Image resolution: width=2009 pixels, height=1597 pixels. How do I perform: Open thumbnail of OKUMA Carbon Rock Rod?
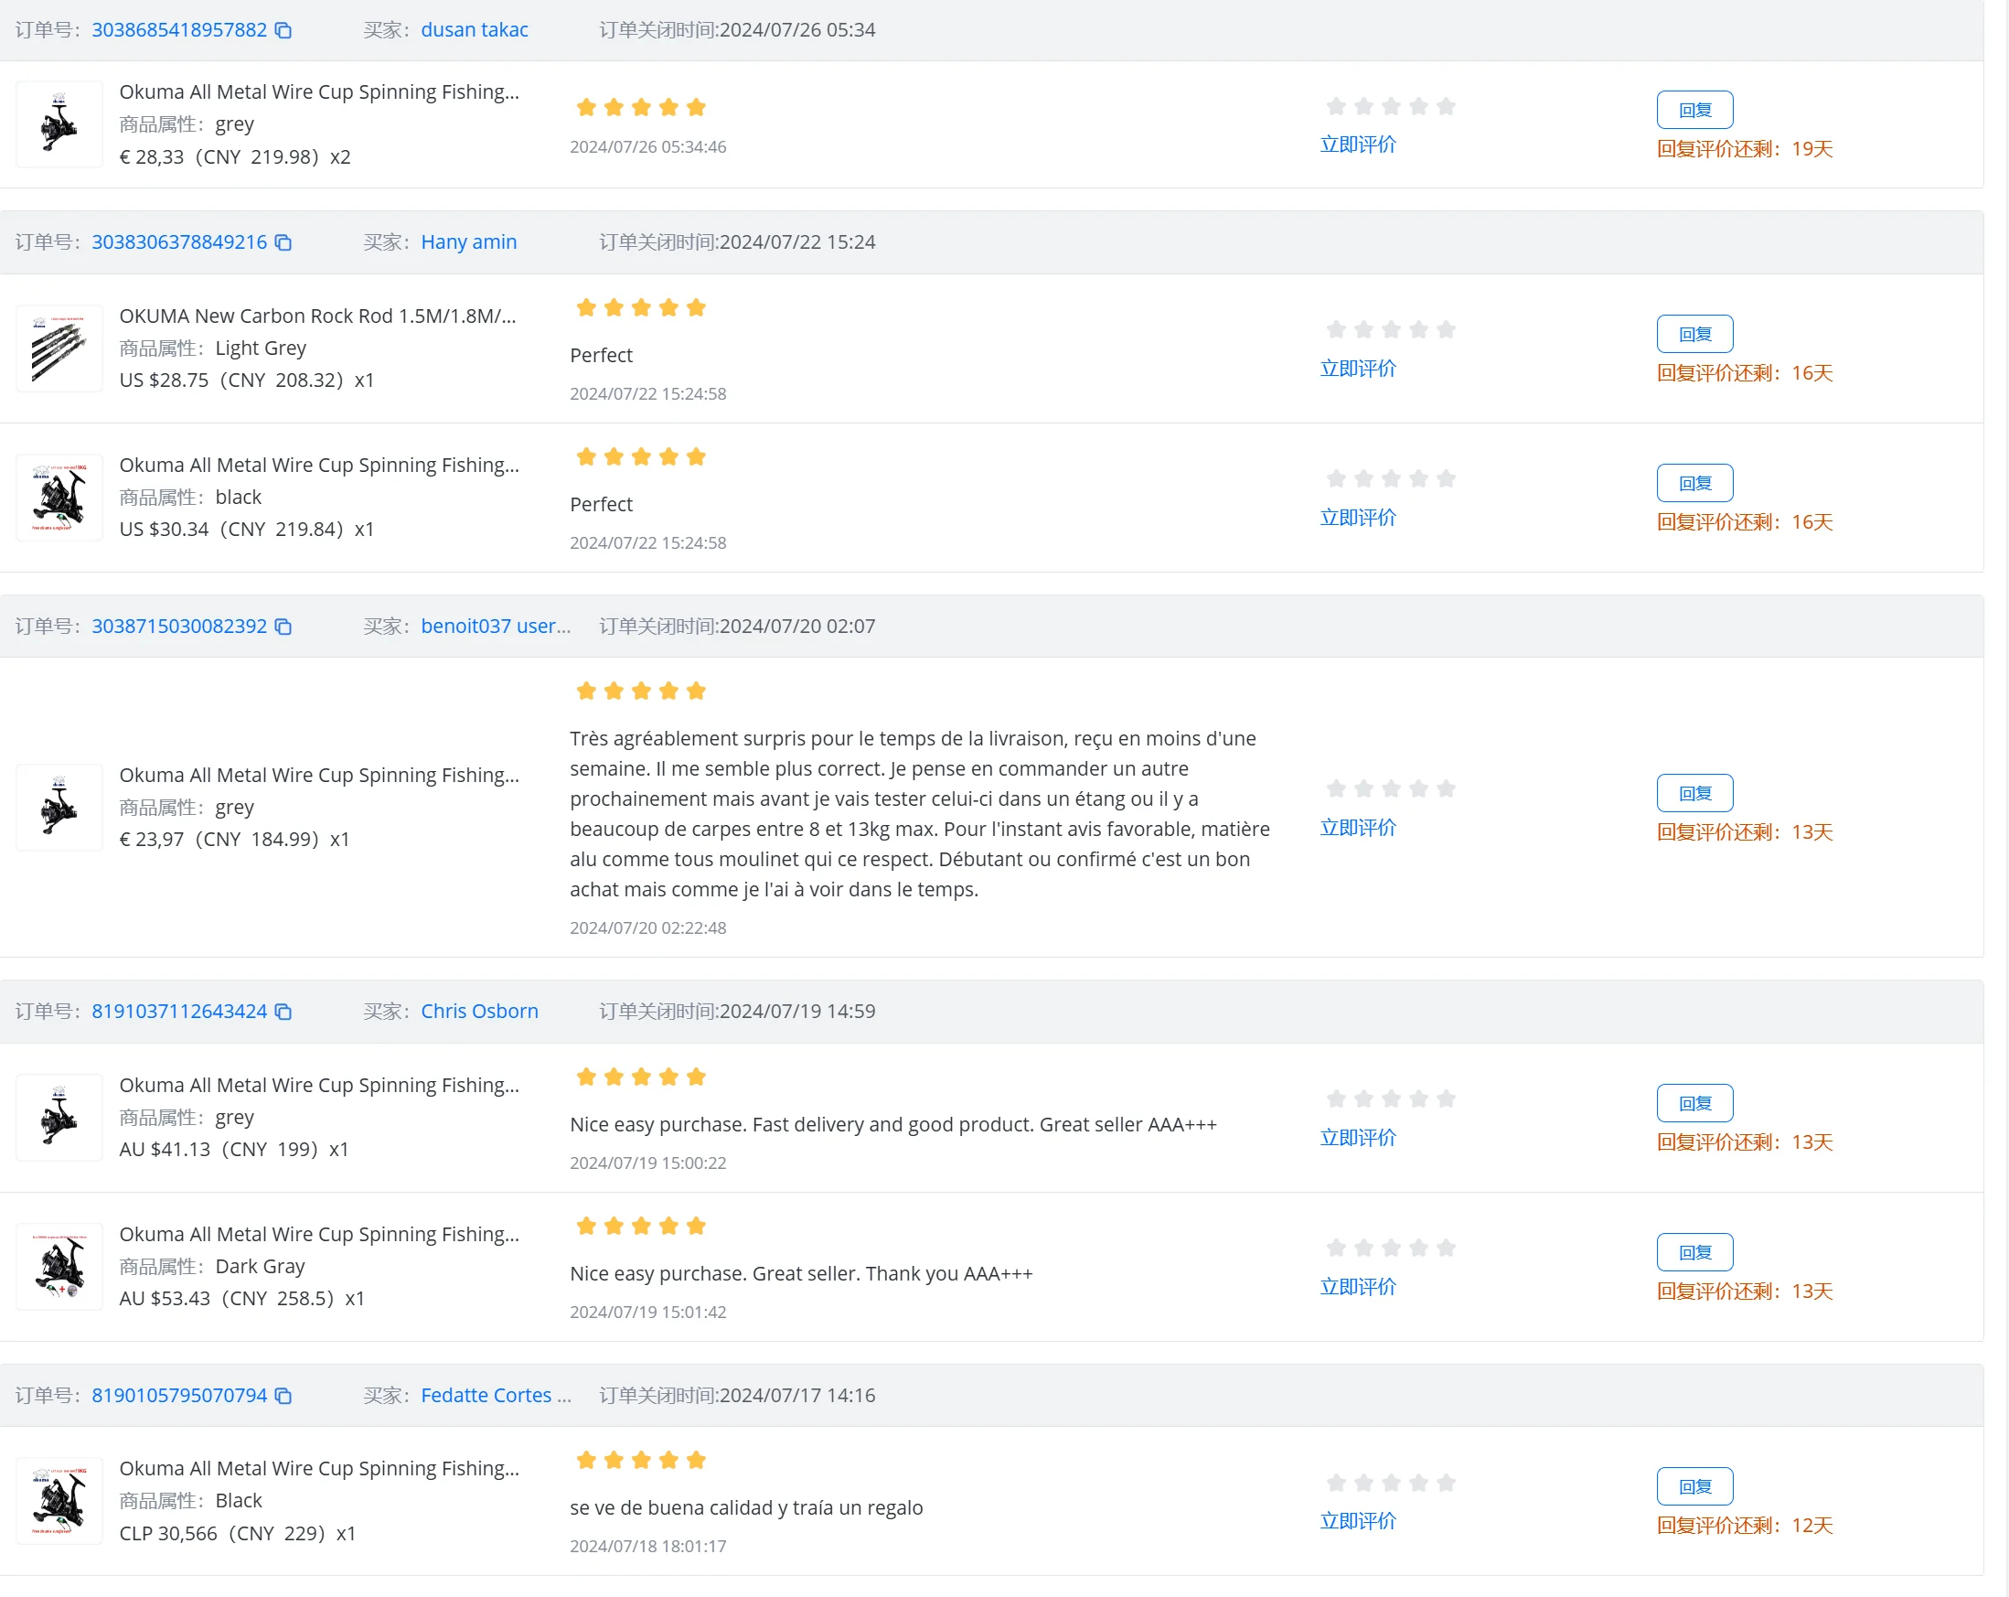[x=59, y=348]
